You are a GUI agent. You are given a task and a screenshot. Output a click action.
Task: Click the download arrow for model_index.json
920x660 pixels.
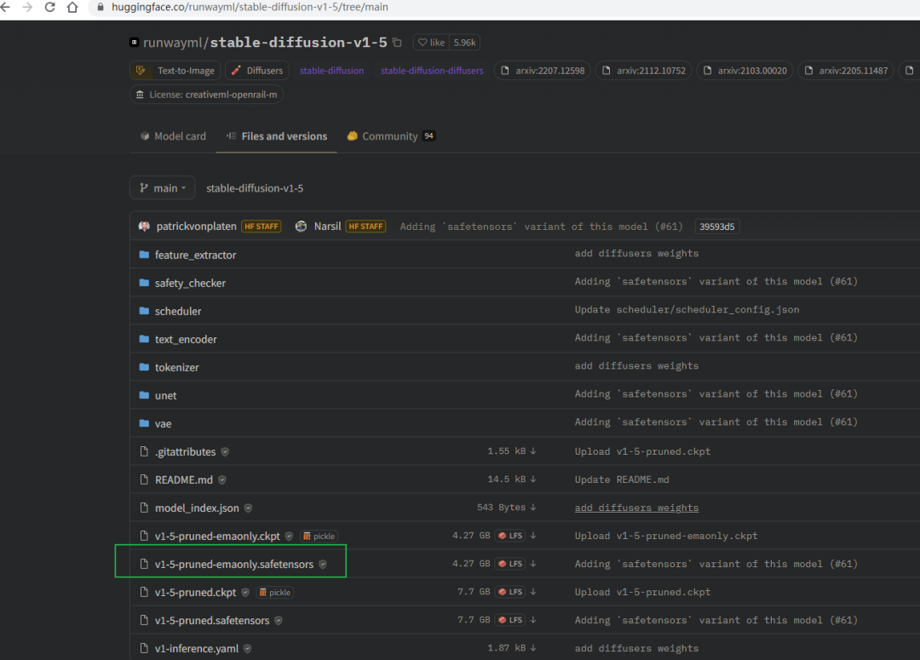532,508
